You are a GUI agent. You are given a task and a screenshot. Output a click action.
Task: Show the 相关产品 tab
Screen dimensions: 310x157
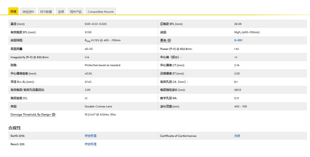coord(75,12)
